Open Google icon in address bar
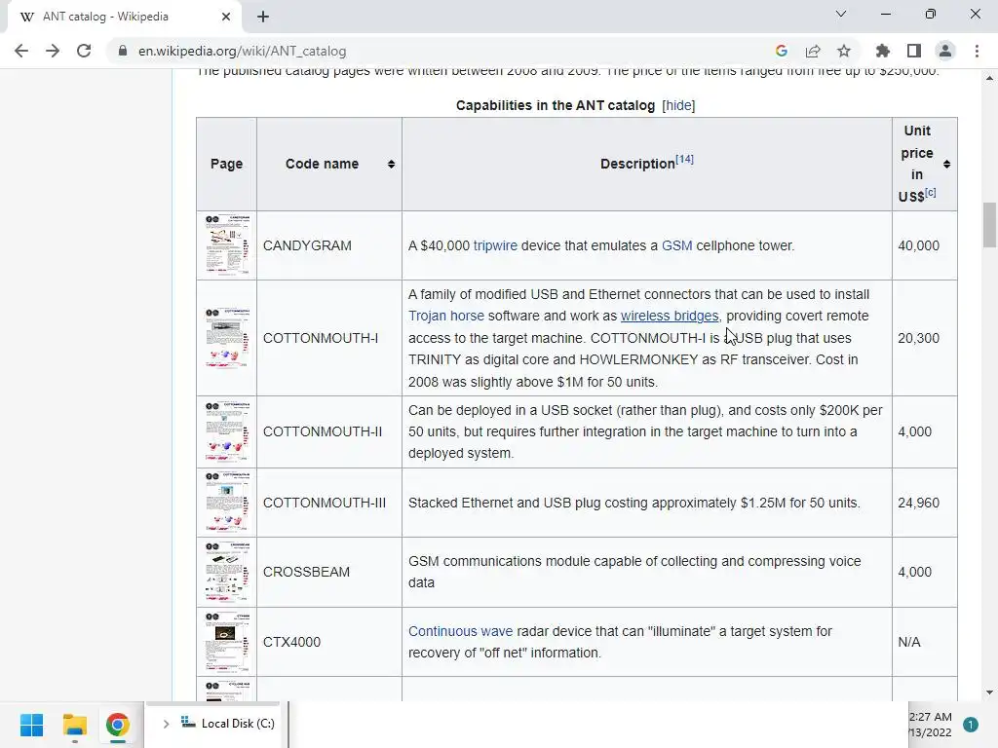The width and height of the screenshot is (998, 748). tap(782, 51)
